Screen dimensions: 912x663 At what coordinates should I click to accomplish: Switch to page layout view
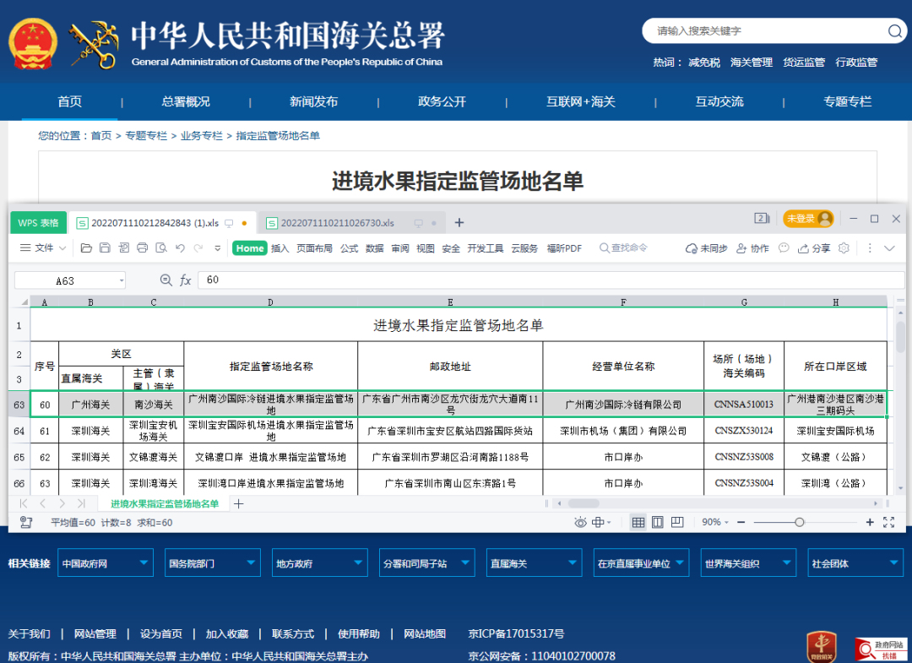point(657,522)
